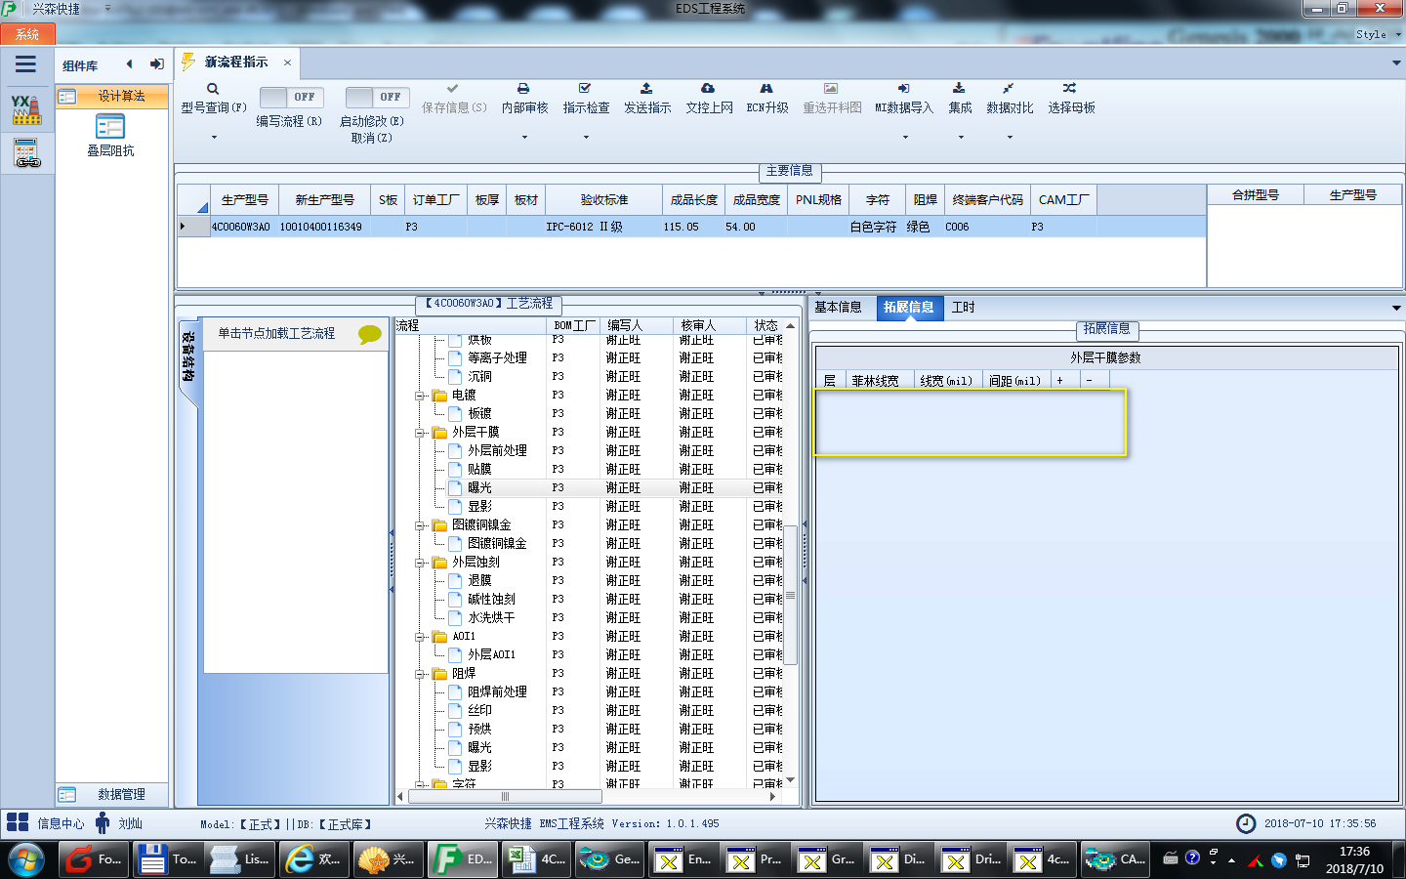Select cell 4C0060W3A0 in main grid
Screen dimensions: 1406x879
click(x=241, y=227)
